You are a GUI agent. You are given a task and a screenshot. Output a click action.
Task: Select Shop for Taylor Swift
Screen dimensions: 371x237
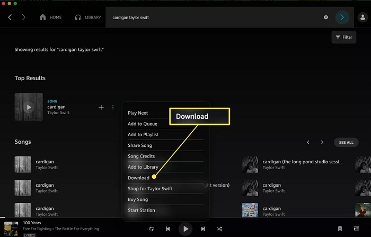point(150,189)
